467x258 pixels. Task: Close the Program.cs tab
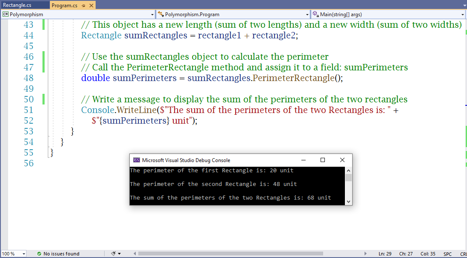point(92,6)
